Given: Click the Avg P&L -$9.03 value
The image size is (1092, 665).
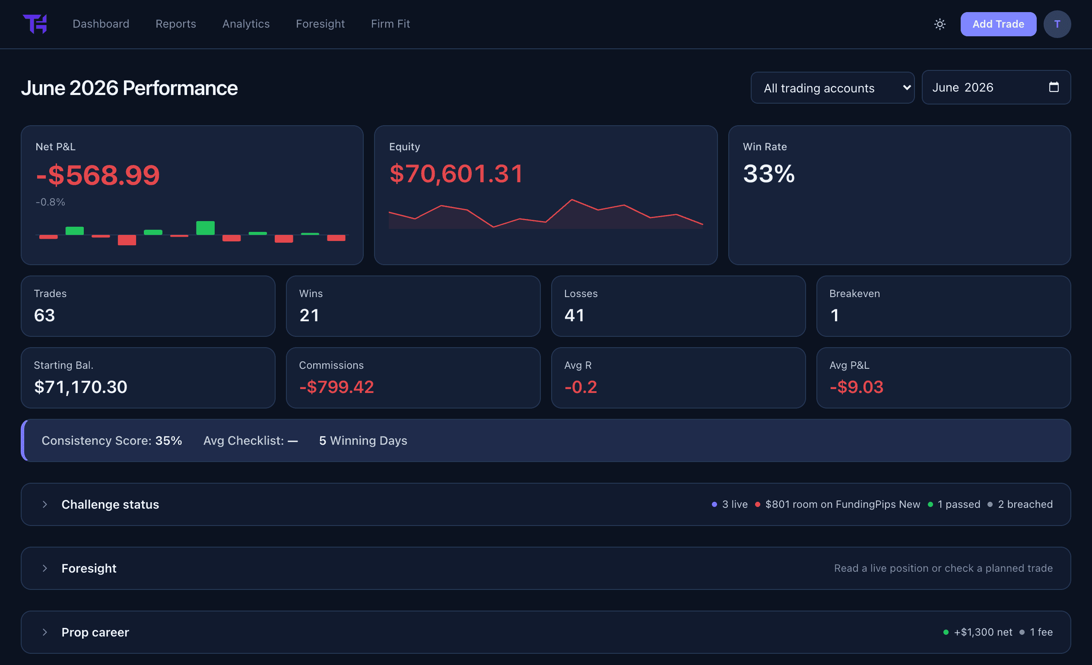Looking at the screenshot, I should (856, 387).
